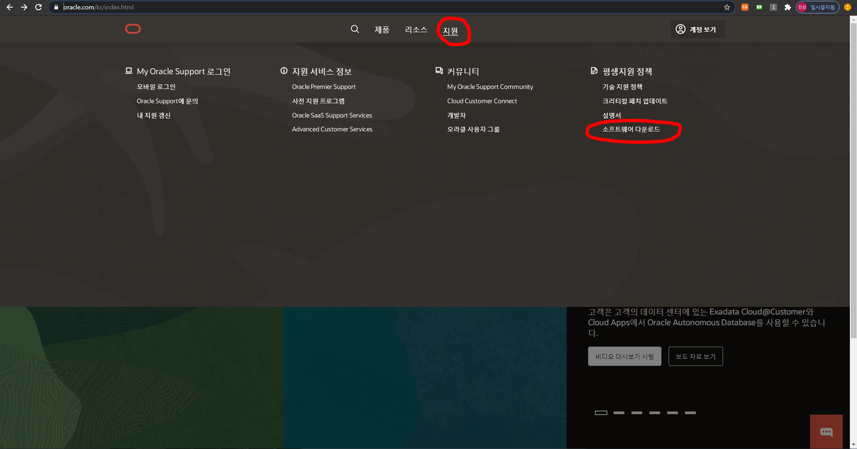Viewport: 857px width, 449px height.
Task: Select the last carousel indicator dash
Action: [x=690, y=413]
